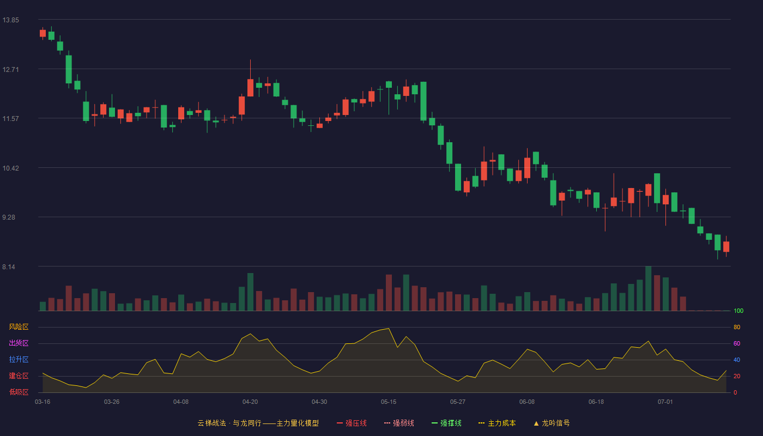Select the 10.42 price axis label

(x=11, y=168)
